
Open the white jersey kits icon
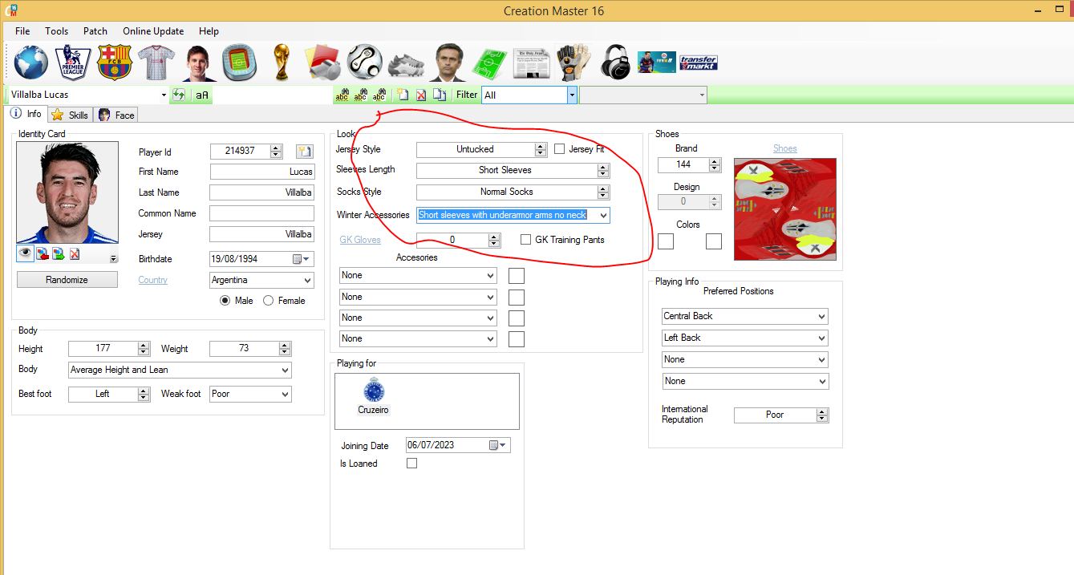156,63
